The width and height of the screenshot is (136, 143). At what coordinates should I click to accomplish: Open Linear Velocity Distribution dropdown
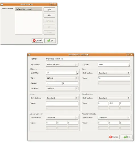[62, 118]
